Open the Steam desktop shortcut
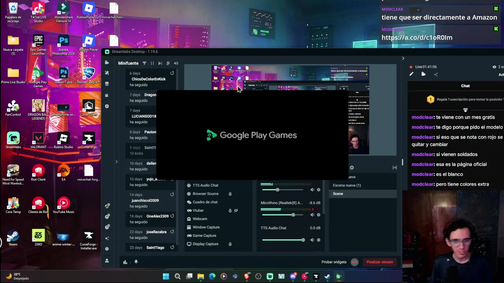This screenshot has width=504, height=283. click(x=13, y=238)
